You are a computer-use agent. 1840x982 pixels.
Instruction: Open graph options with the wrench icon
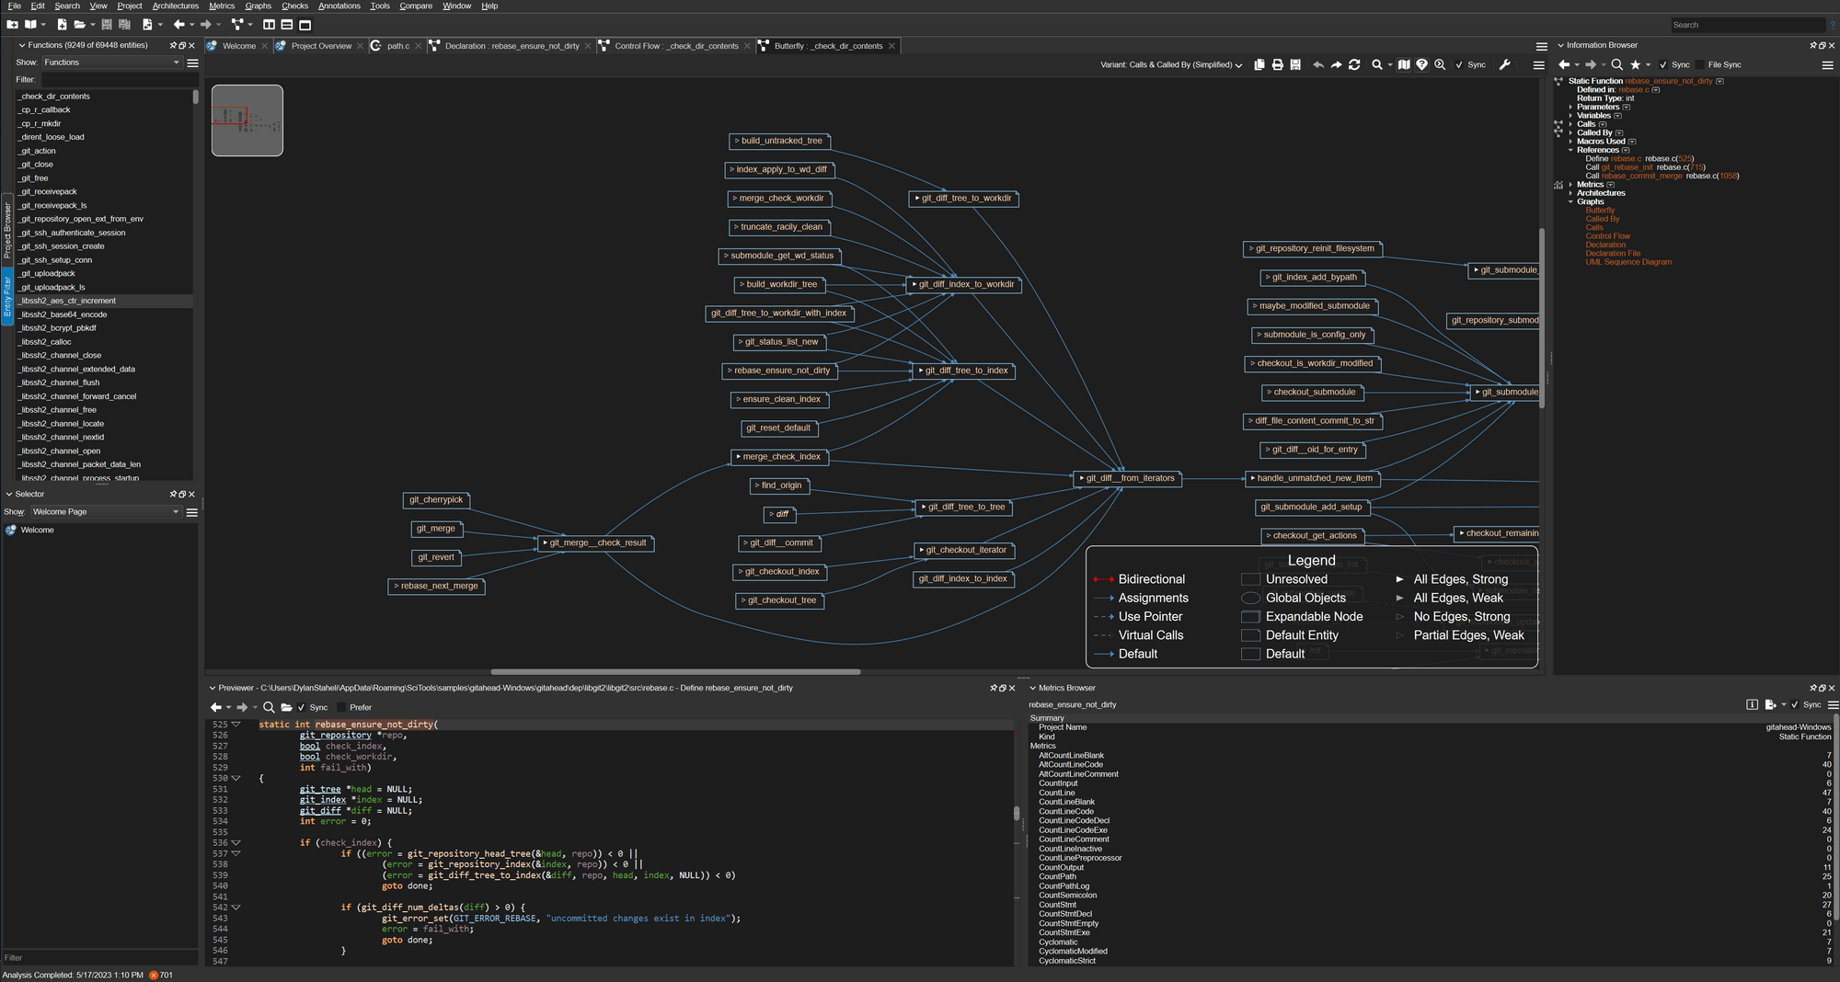tap(1505, 64)
